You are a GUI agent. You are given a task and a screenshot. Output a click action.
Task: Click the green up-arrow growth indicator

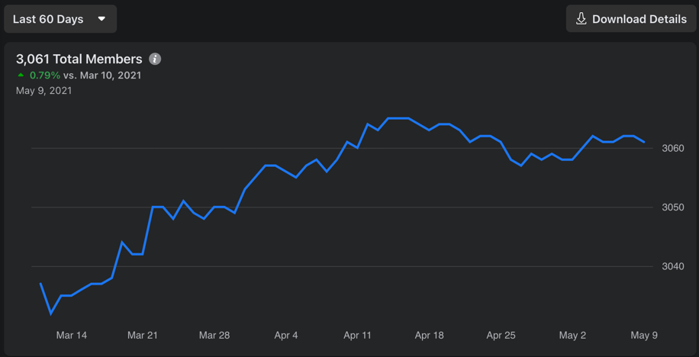(20, 76)
